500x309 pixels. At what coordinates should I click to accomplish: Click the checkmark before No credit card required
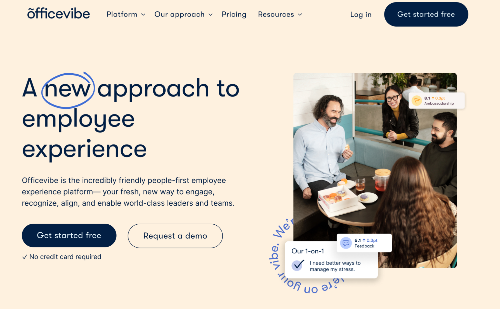[25, 257]
